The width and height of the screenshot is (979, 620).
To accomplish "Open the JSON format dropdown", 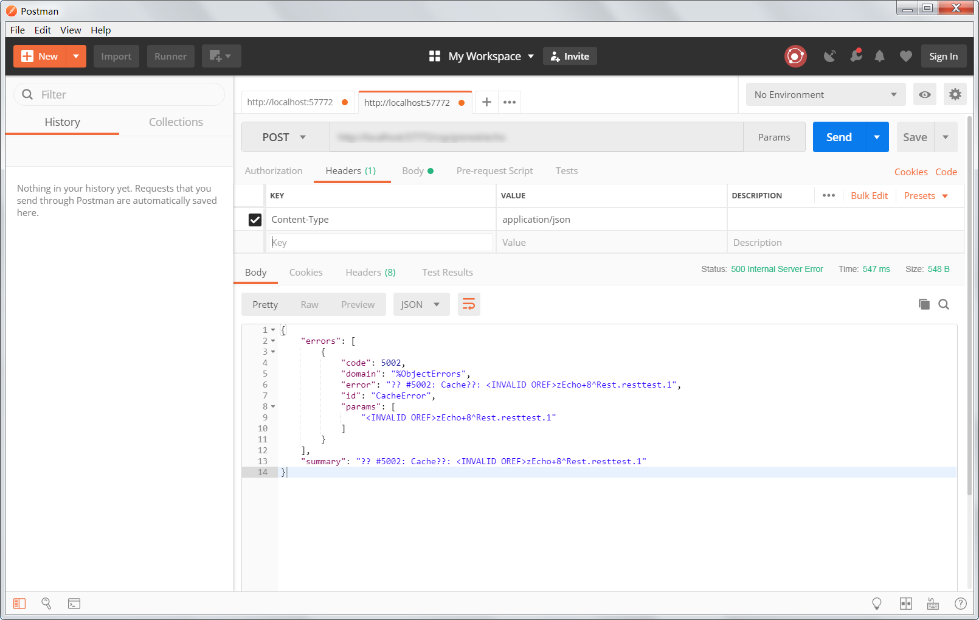I will pos(421,304).
